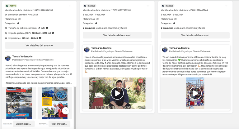
Task: Click the second Visit Instagram button
Action: pyautogui.click(x=59, y=124)
